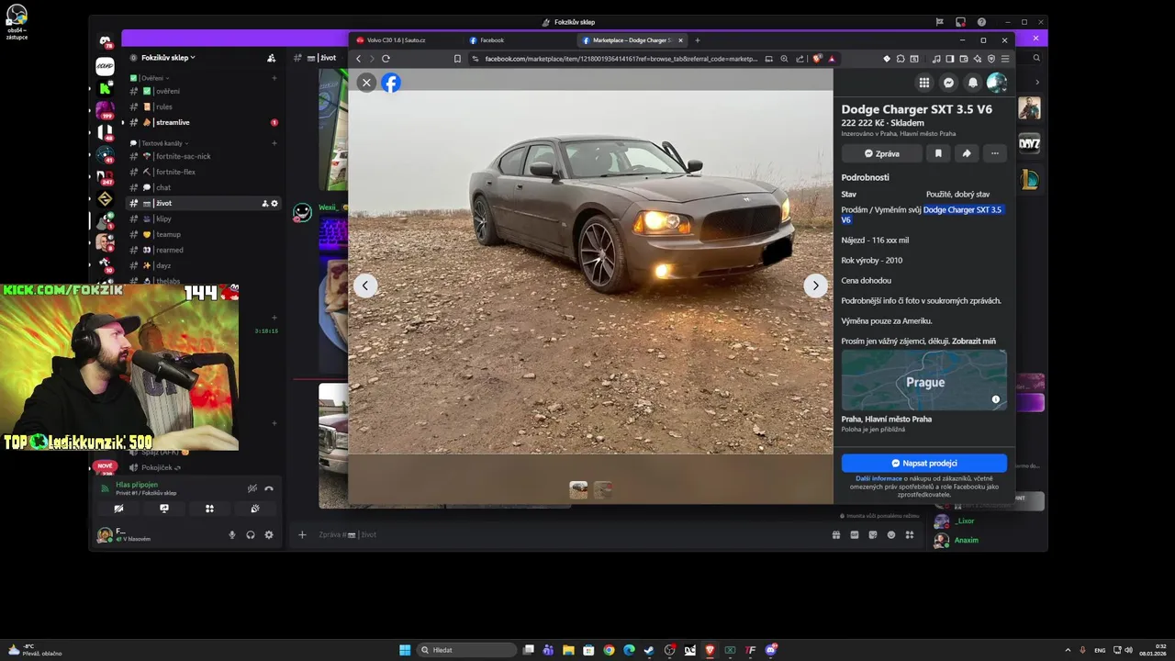Open Brave Shields lion icon

point(817,59)
